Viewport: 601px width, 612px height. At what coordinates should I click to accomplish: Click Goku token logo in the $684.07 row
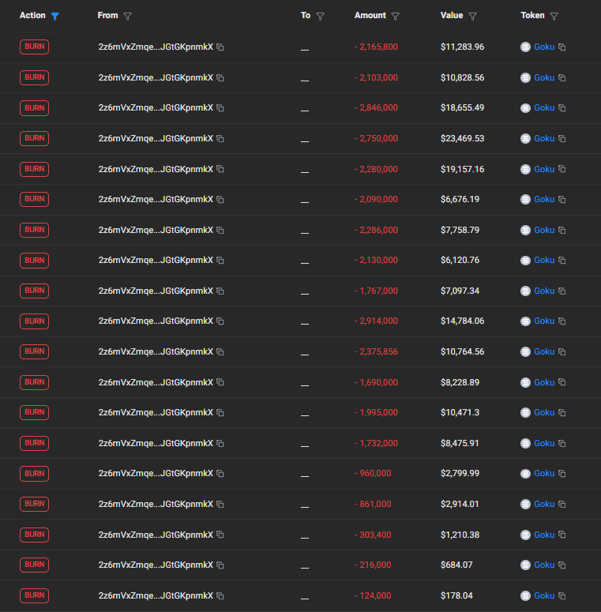point(525,565)
